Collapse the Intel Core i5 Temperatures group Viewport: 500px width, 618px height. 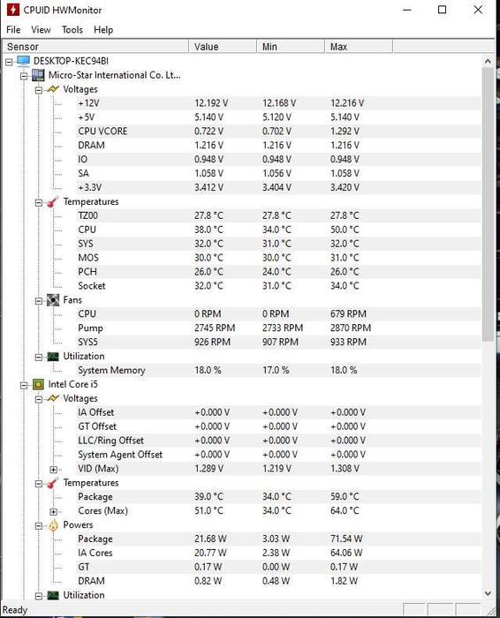coord(39,484)
